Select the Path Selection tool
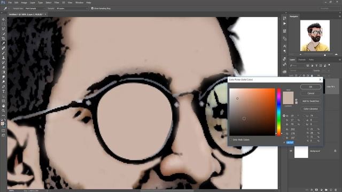The image size is (342, 192). point(3,96)
